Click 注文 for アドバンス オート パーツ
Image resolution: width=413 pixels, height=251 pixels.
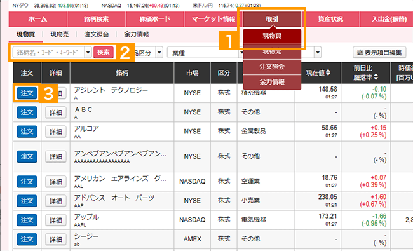pyautogui.click(x=27, y=201)
